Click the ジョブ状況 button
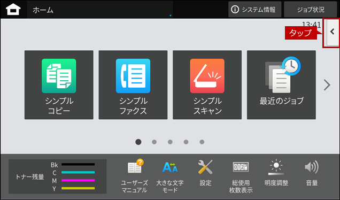The height and width of the screenshot is (200, 340). pyautogui.click(x=311, y=9)
